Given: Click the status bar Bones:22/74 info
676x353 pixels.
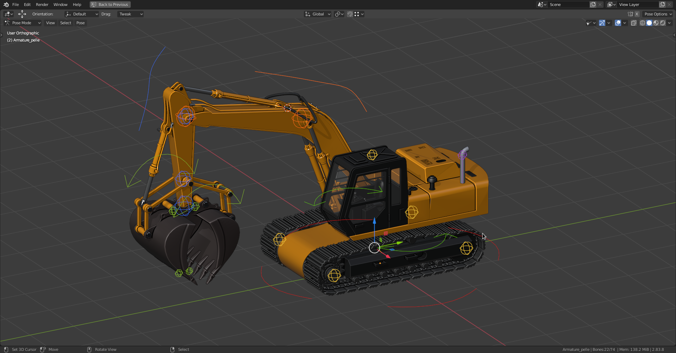Looking at the screenshot, I should point(603,349).
